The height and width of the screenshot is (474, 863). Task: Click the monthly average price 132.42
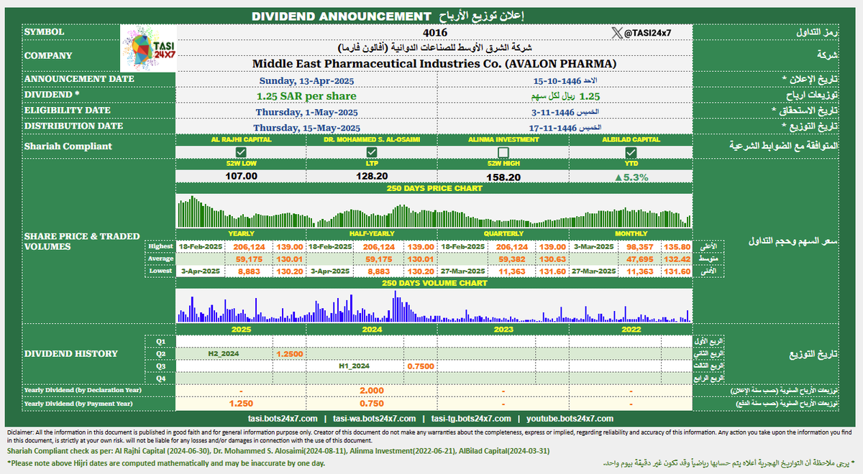coord(677,259)
